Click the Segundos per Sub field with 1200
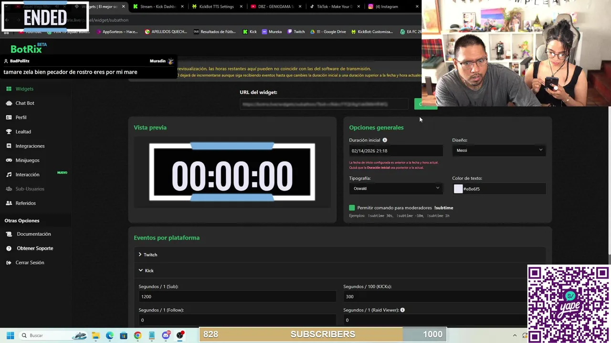Viewport: 611px width, 343px height. point(237,296)
